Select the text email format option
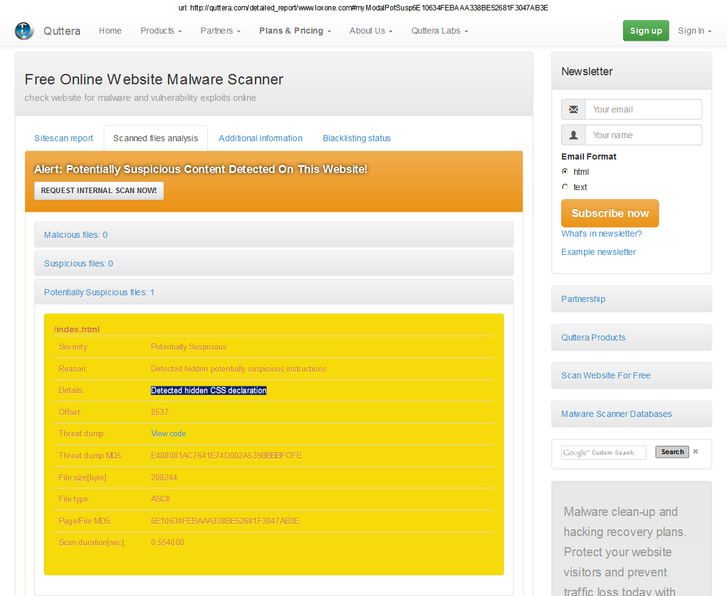727x596 pixels. point(565,187)
